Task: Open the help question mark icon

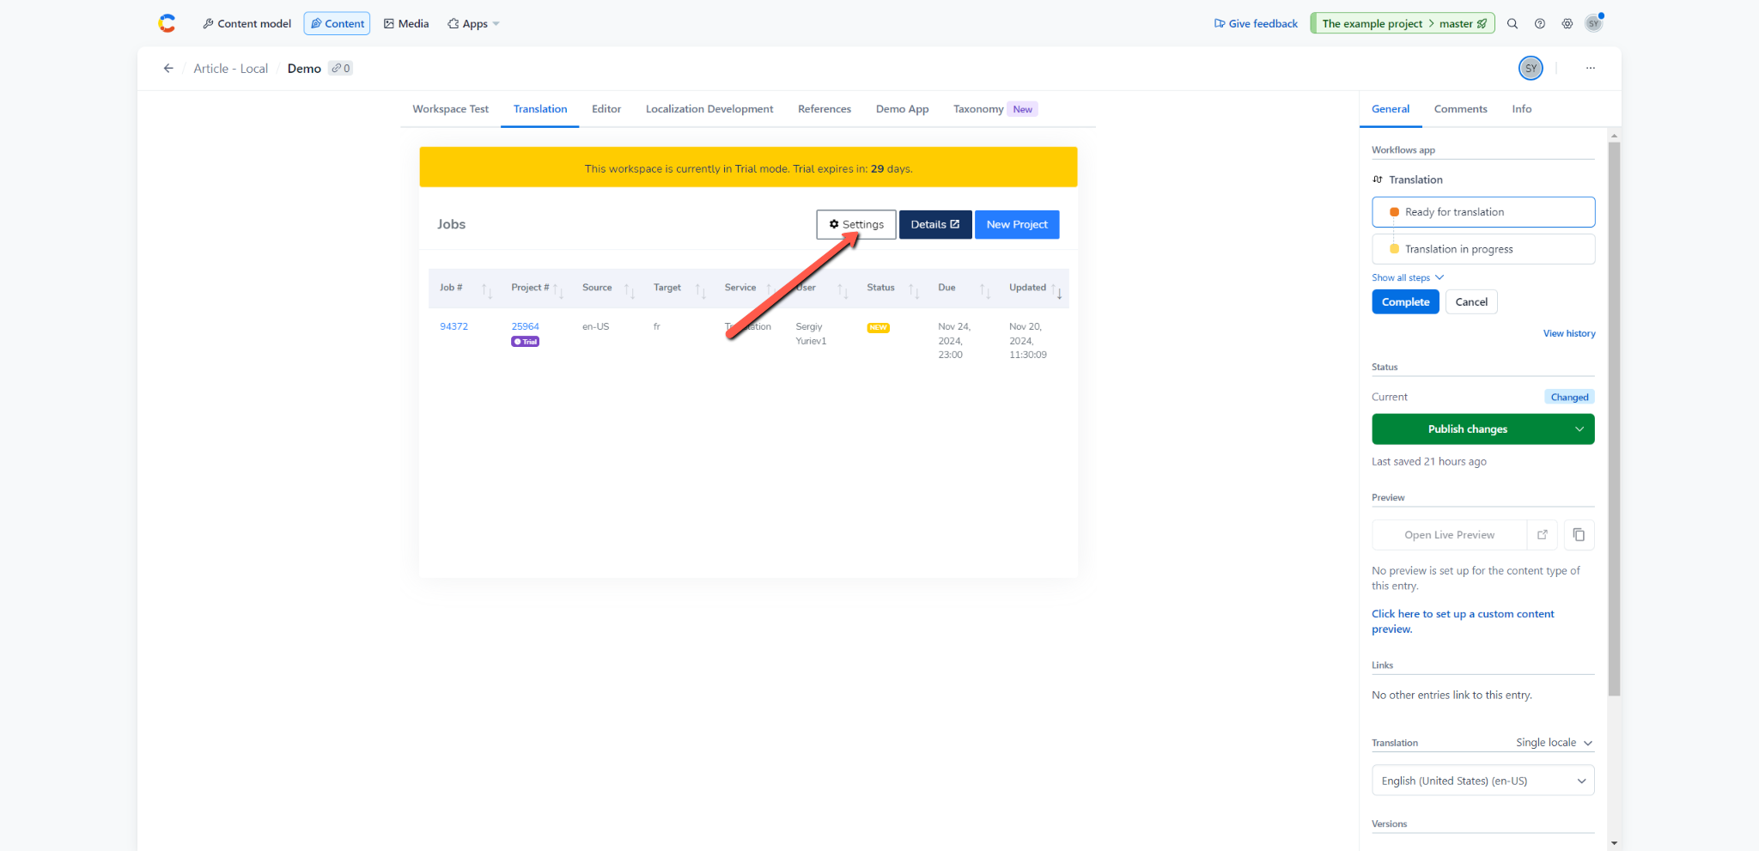Action: (x=1540, y=23)
